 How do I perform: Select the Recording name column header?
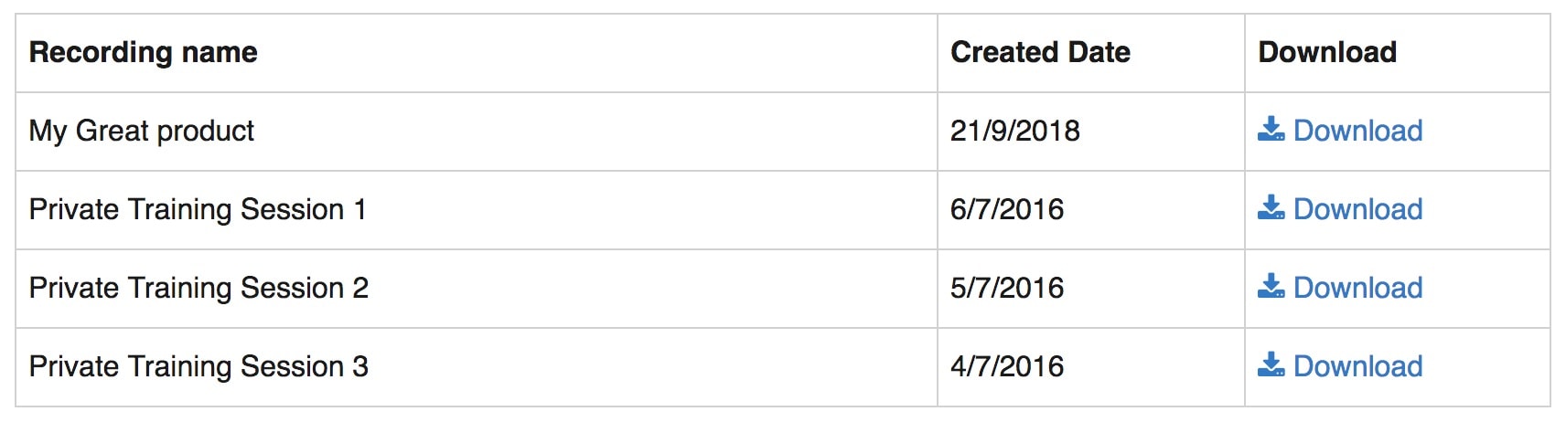144,52
